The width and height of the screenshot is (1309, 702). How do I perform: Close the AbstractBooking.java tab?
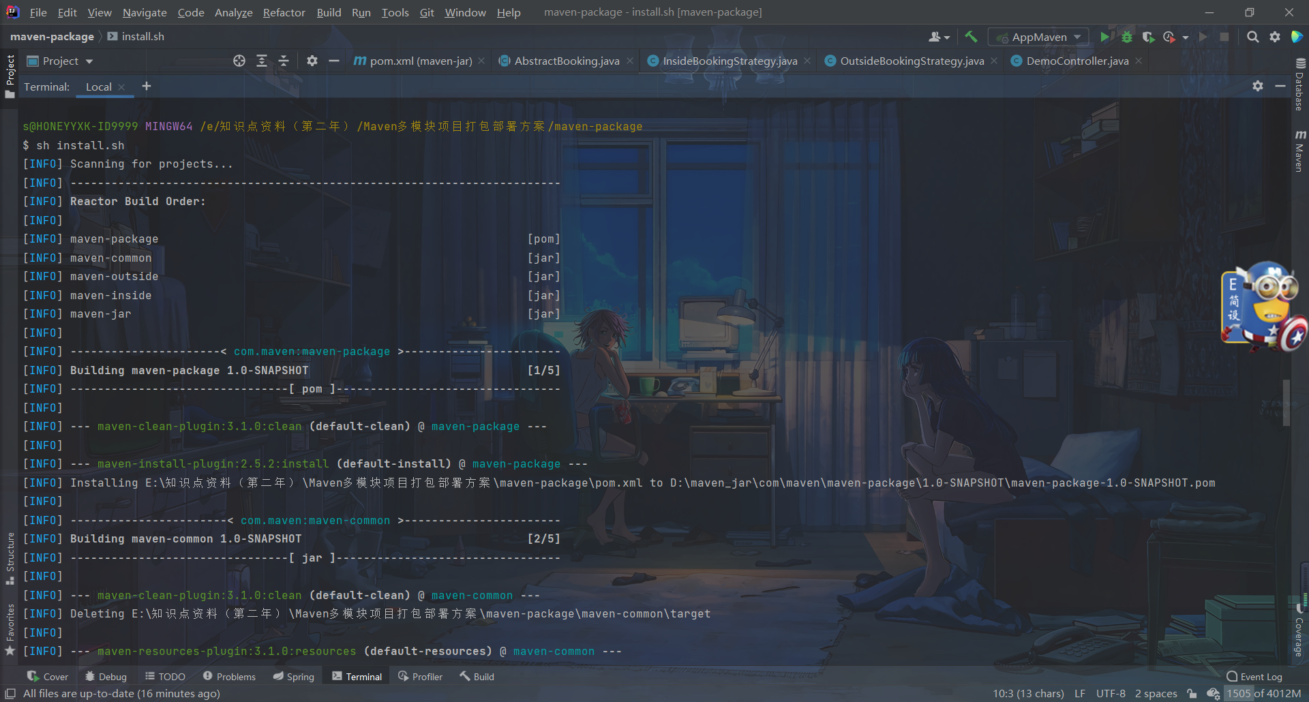click(x=630, y=61)
